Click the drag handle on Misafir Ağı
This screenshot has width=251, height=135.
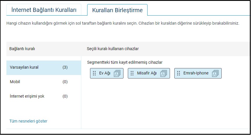coord(132,73)
